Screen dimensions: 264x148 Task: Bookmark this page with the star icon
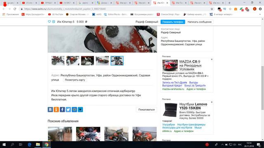[x=212, y=9]
